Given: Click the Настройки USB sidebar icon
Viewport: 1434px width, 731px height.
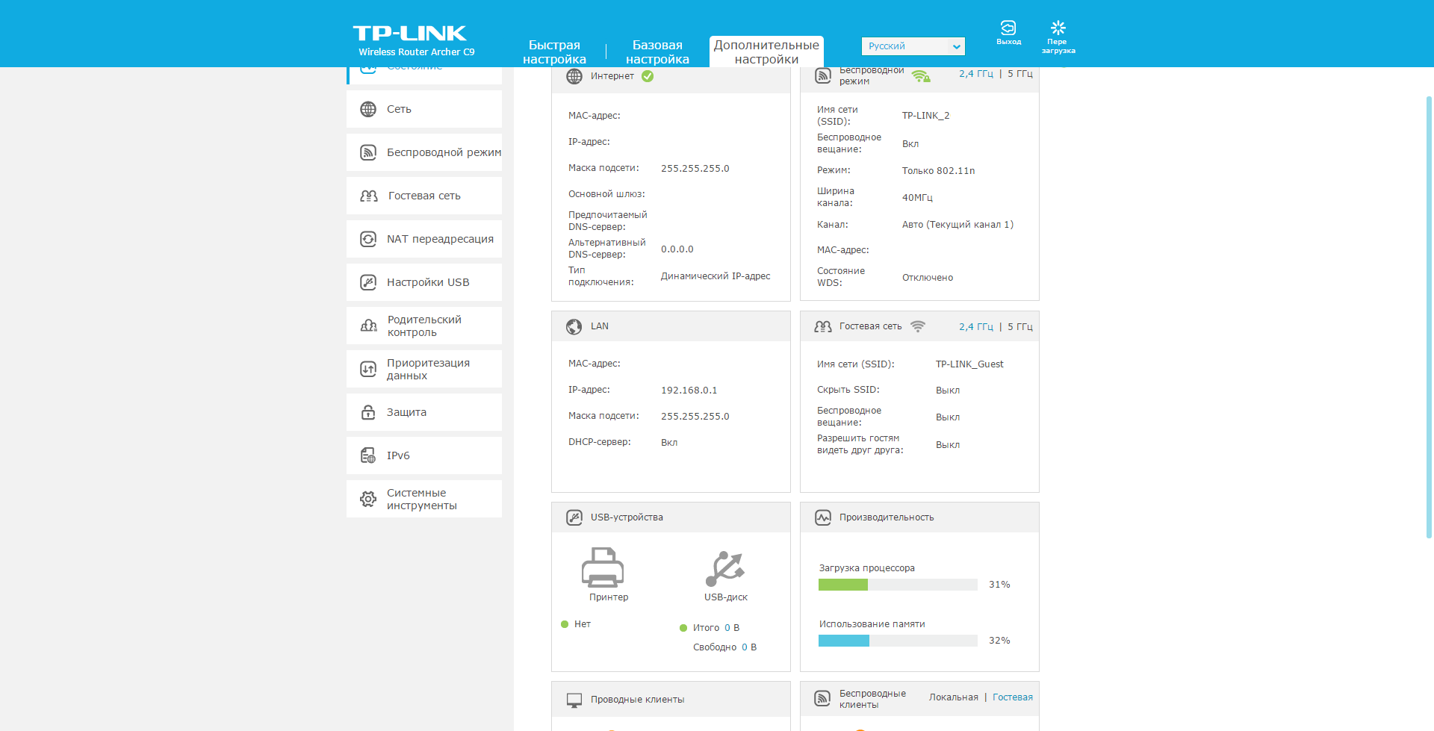Looking at the screenshot, I should pyautogui.click(x=368, y=282).
